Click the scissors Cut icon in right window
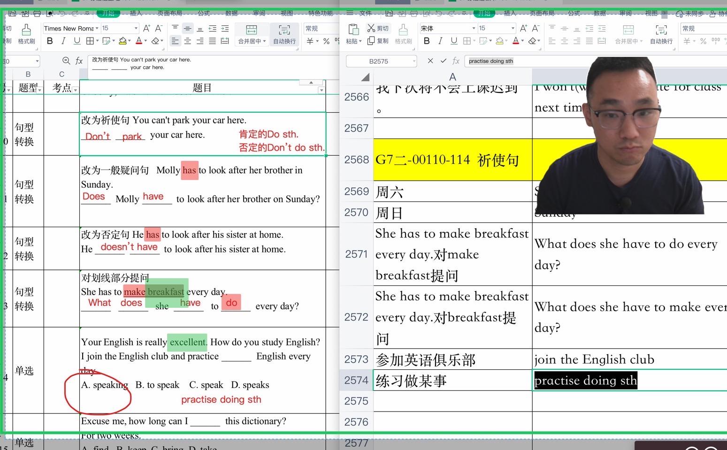Viewport: 727px width, 450px height. [371, 28]
